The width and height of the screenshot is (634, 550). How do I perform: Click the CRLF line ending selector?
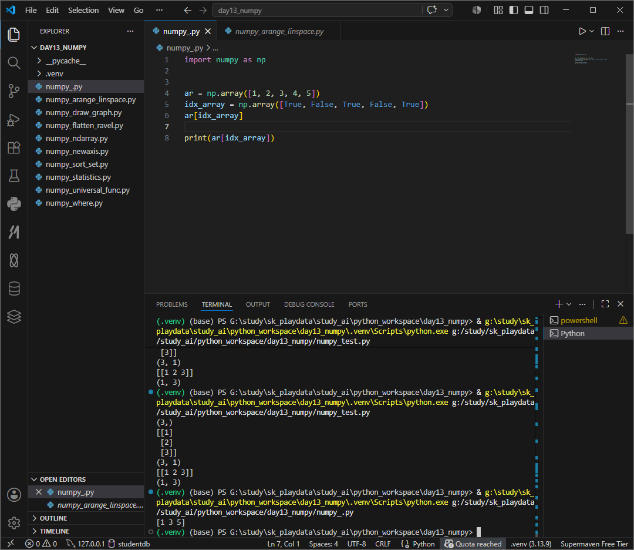(383, 544)
